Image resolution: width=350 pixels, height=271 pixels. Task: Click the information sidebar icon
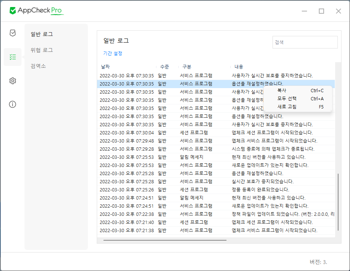pyautogui.click(x=12, y=104)
